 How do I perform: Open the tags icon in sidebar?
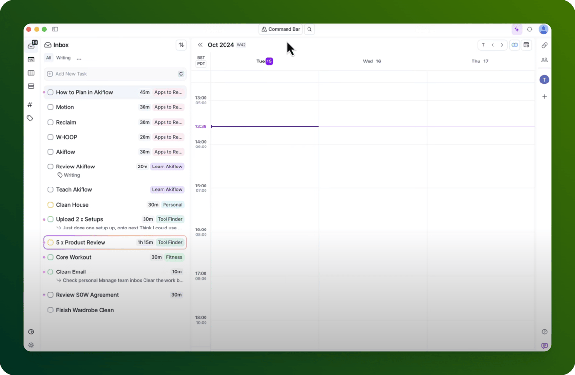pyautogui.click(x=30, y=118)
